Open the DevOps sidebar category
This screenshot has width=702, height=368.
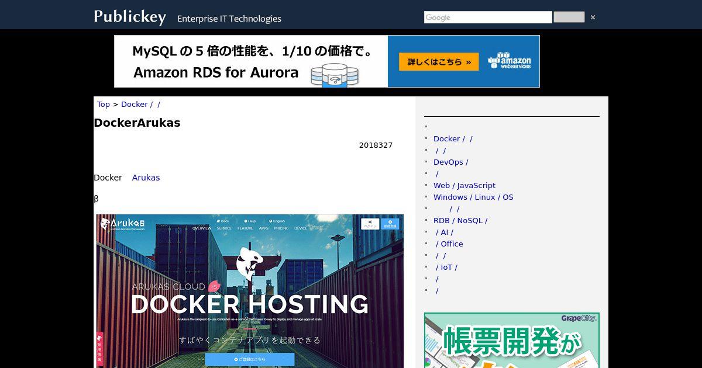click(x=450, y=162)
